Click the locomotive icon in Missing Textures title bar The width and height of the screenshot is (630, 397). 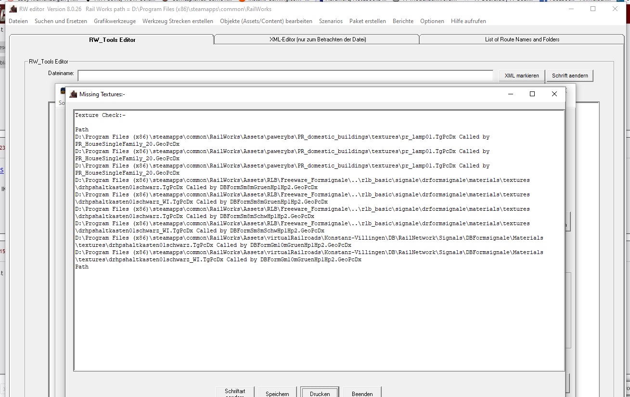[x=73, y=94]
